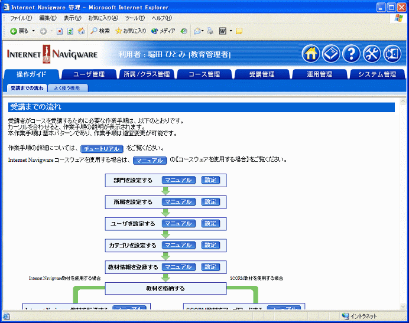Open the help question mark icon
Screen dimensions: 409x323
pyautogui.click(x=351, y=54)
